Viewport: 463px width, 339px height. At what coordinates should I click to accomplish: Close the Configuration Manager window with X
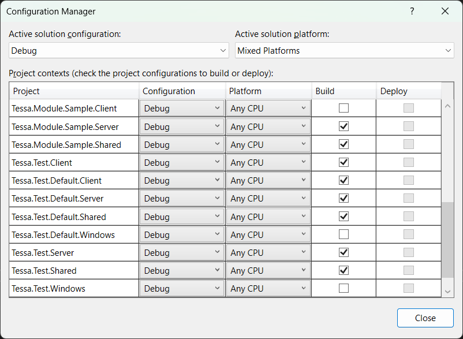pyautogui.click(x=445, y=12)
